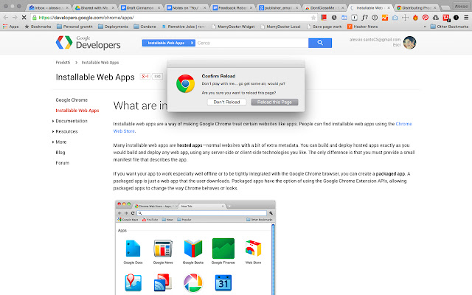This screenshot has width=472, height=295.
Task: Switch to the Draft Cinnamon tab
Action: pyautogui.click(x=139, y=7)
